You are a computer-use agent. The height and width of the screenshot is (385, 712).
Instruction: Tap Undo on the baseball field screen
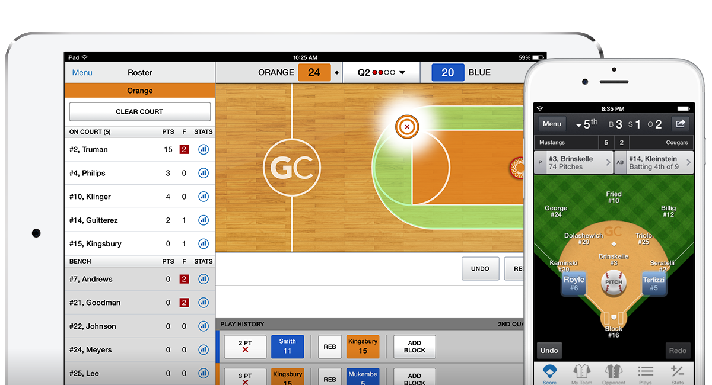click(549, 350)
